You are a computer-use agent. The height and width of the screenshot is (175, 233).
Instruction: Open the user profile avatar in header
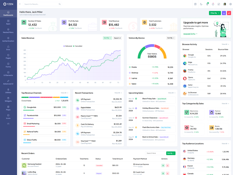pyautogui.click(x=225, y=4)
